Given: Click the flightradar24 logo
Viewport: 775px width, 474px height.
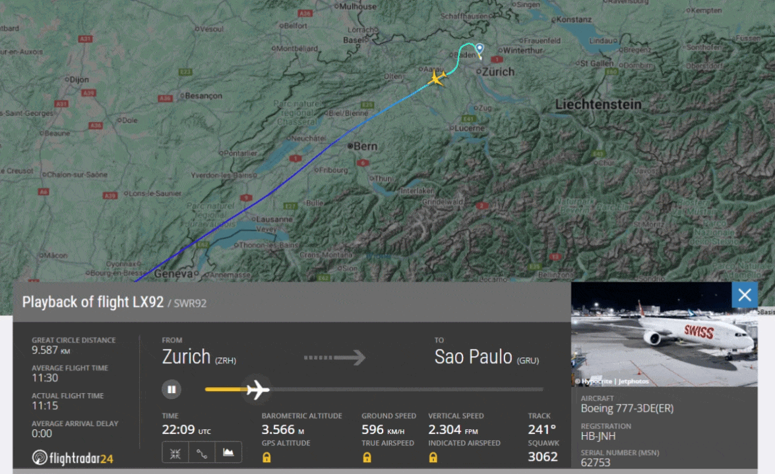Looking at the screenshot, I should (73, 458).
